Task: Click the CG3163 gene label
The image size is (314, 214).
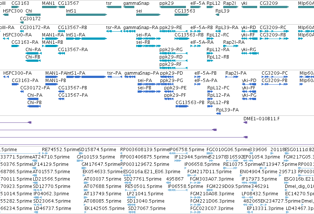Action: coord(20,3)
